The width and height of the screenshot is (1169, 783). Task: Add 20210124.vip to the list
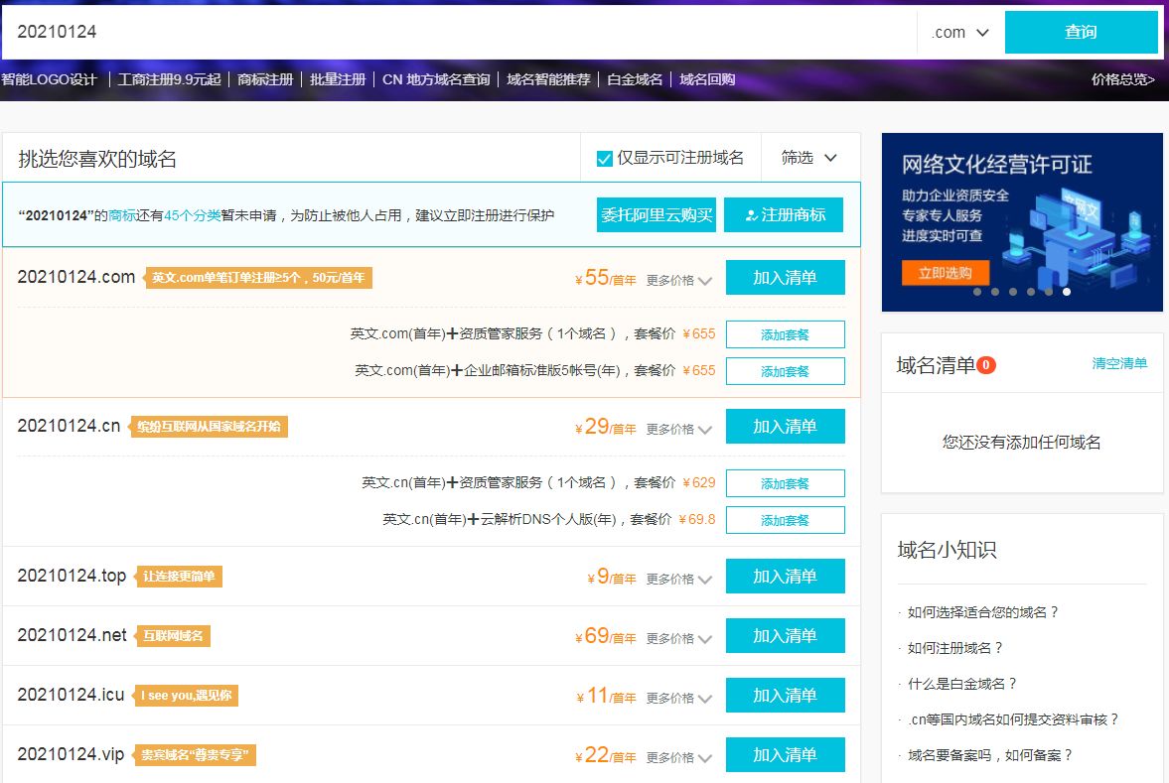pyautogui.click(x=786, y=754)
